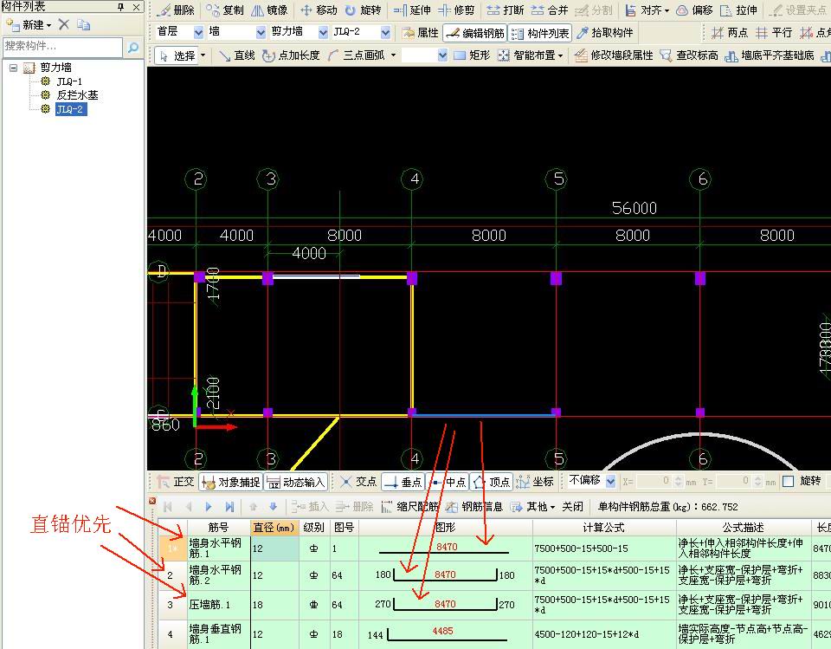Click the 计算公式 column header
Image resolution: width=831 pixels, height=649 pixels.
(603, 528)
